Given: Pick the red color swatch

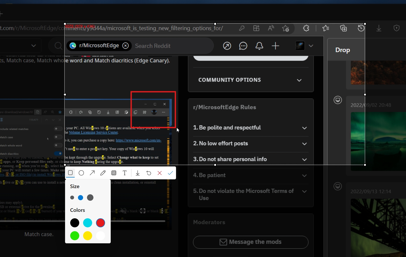Looking at the screenshot, I should click(x=100, y=223).
